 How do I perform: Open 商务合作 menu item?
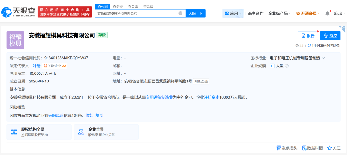256,13
